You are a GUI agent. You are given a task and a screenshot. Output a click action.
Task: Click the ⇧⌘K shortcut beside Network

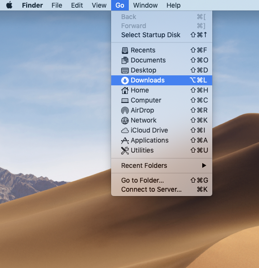click(199, 120)
